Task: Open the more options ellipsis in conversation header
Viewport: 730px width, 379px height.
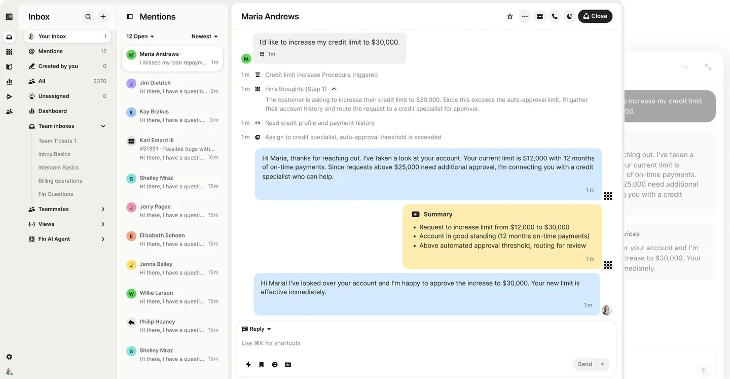Action: [x=525, y=16]
